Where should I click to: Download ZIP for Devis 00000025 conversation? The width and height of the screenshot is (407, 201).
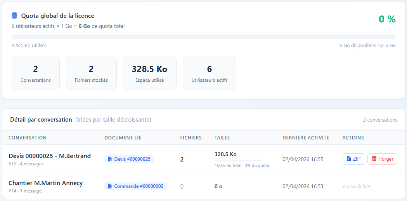click(353, 159)
